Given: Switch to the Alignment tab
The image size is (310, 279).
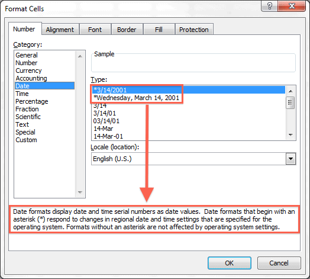Looking at the screenshot, I should pyautogui.click(x=60, y=30).
